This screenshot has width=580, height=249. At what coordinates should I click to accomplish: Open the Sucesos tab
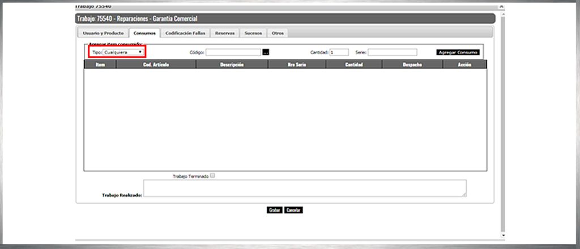(x=253, y=33)
